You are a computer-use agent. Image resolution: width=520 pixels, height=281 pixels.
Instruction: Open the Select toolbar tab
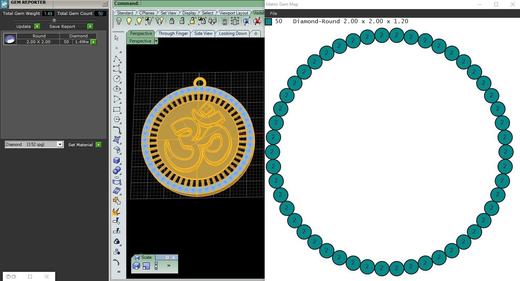pos(207,13)
